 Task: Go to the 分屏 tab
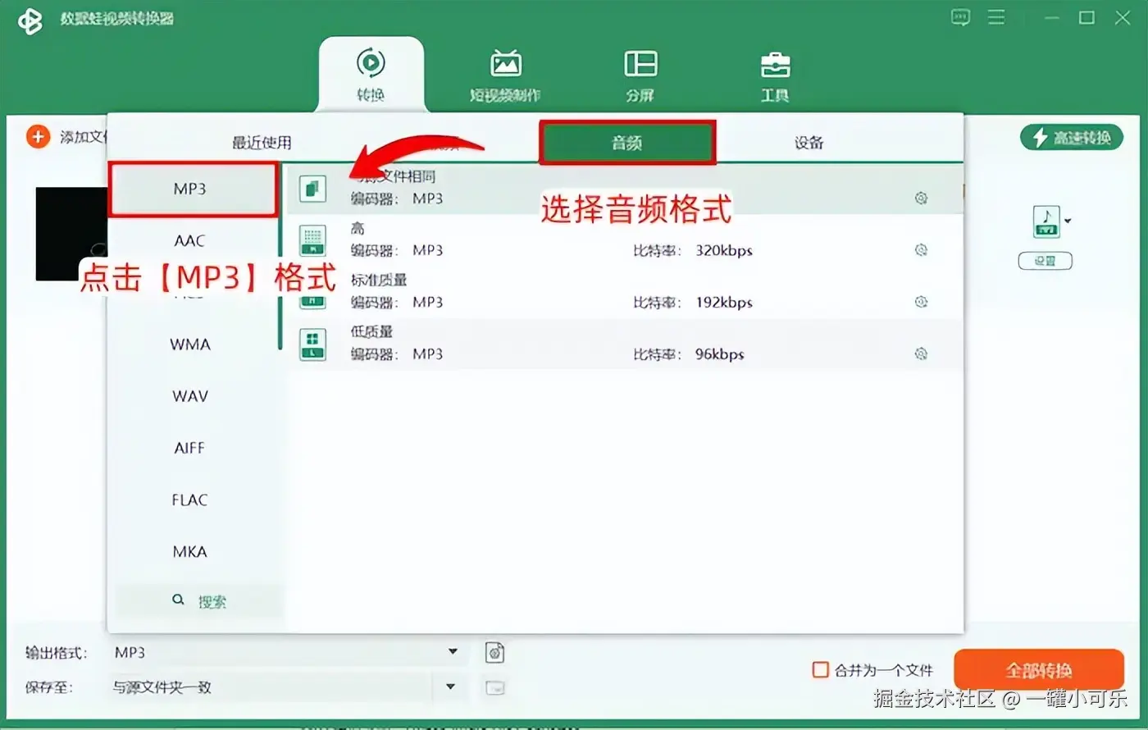[640, 75]
